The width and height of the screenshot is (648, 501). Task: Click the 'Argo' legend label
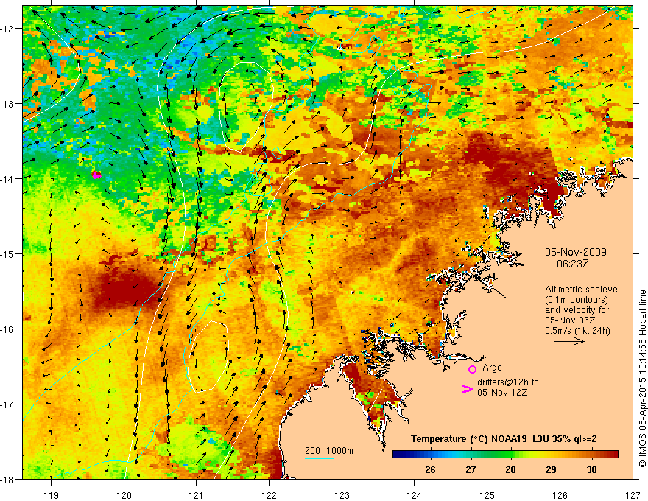click(492, 368)
